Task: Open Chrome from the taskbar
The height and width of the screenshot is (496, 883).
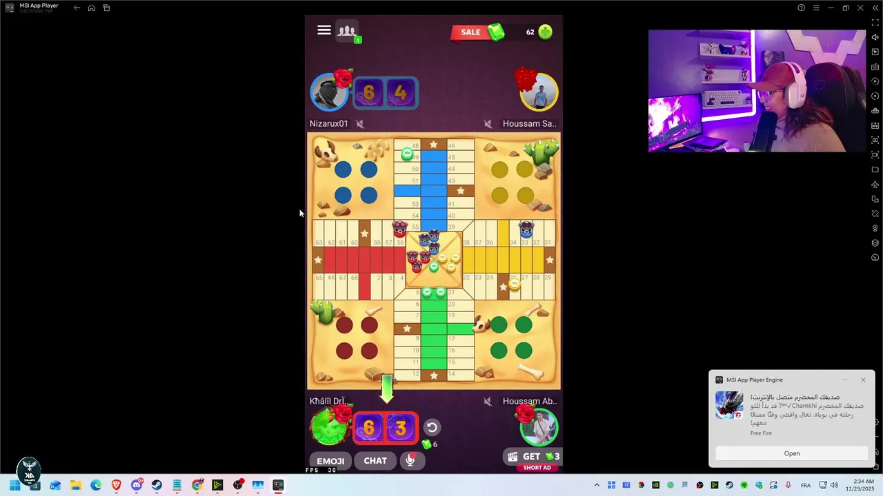Action: pos(197,486)
